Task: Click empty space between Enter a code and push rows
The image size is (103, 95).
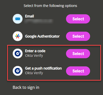Action: (51, 62)
